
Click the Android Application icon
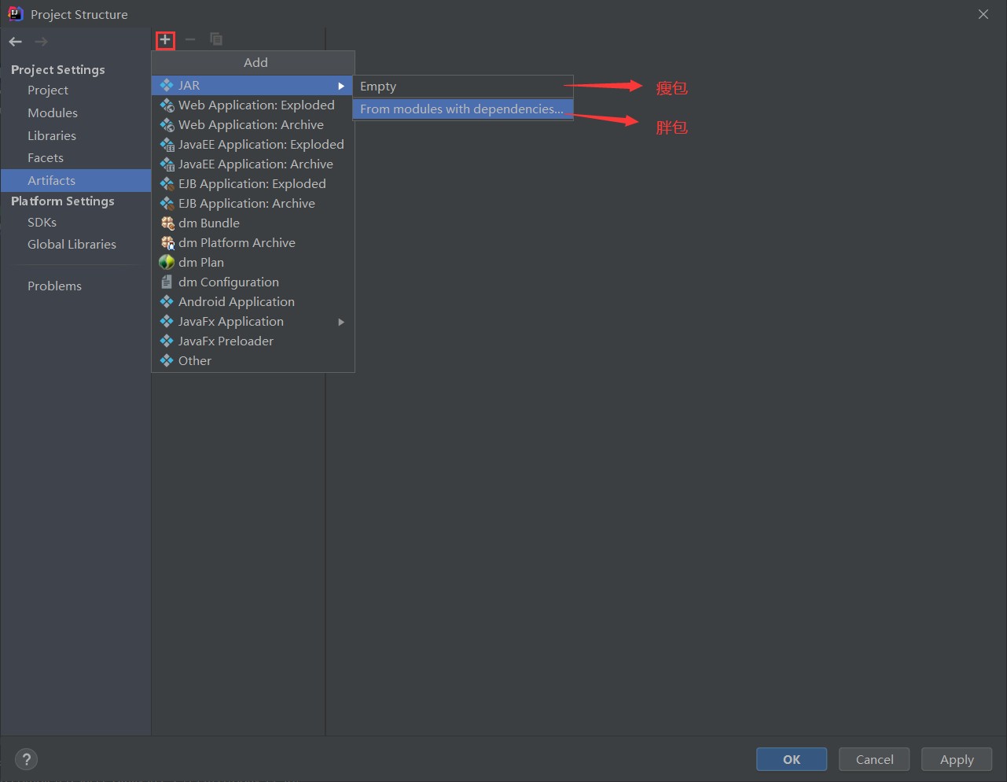click(167, 302)
